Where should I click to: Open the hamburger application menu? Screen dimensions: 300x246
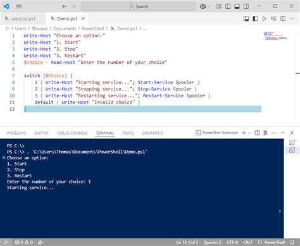click(x=19, y=6)
